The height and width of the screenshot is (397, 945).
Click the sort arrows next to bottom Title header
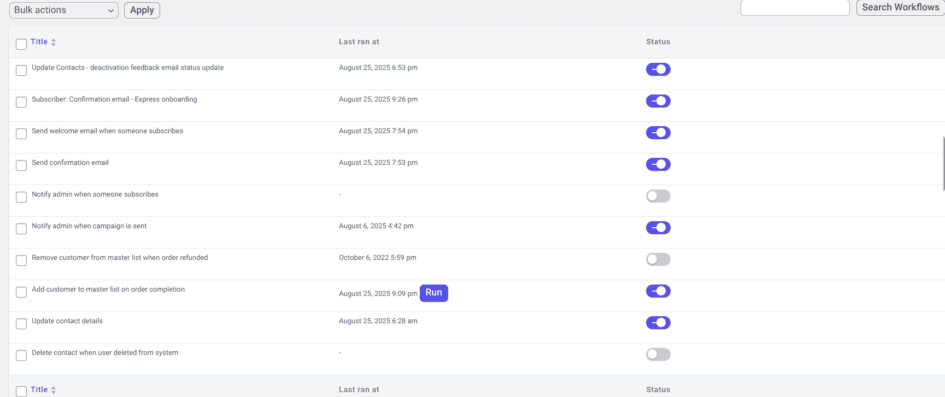(54, 390)
